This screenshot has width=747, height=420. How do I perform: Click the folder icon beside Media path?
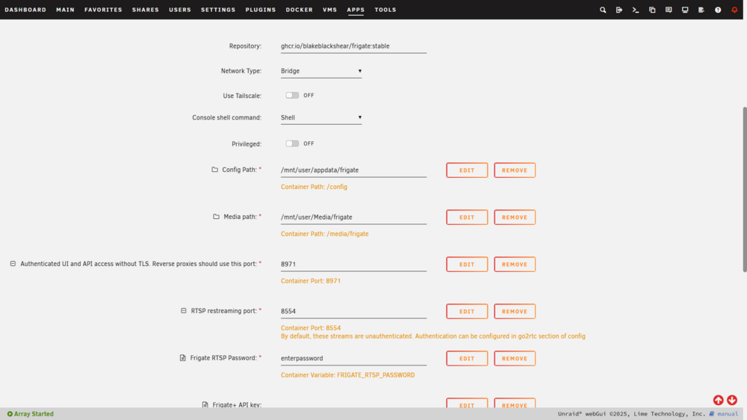(x=217, y=217)
